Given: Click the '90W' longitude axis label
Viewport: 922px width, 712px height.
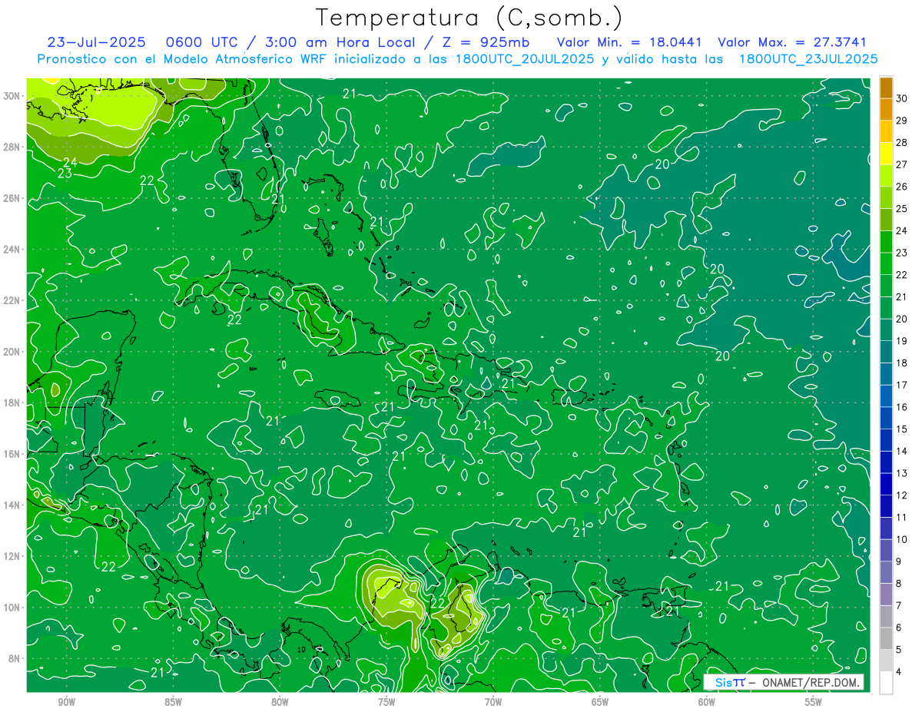Looking at the screenshot, I should (x=67, y=702).
